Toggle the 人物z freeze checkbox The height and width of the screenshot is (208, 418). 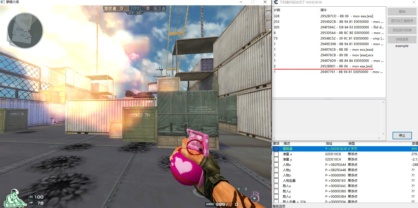pos(276,175)
